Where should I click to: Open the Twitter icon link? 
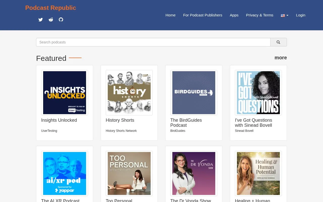pyautogui.click(x=41, y=20)
